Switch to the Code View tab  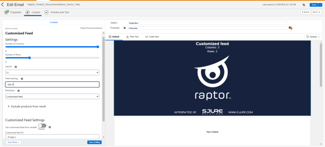[x=152, y=37]
